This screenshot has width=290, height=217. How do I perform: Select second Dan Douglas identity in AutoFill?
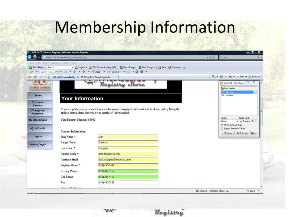(x=227, y=95)
